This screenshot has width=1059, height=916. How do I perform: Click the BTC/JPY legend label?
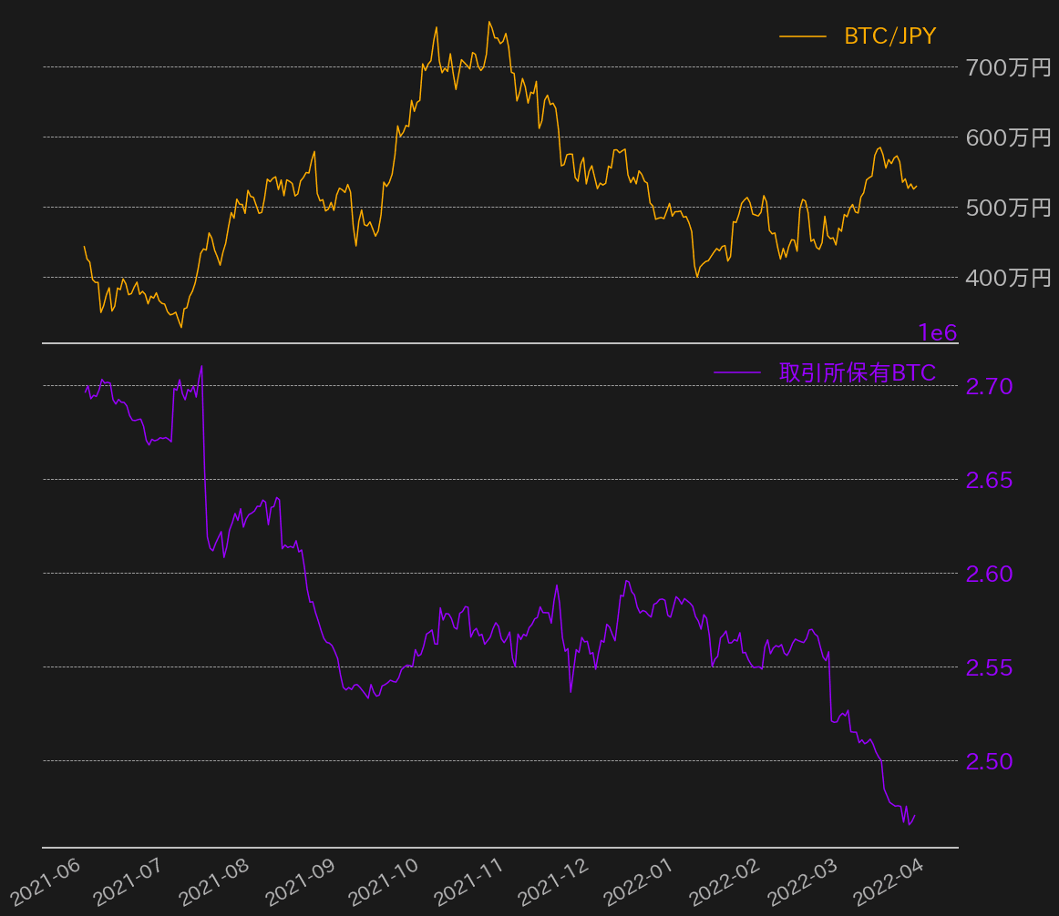click(x=889, y=36)
